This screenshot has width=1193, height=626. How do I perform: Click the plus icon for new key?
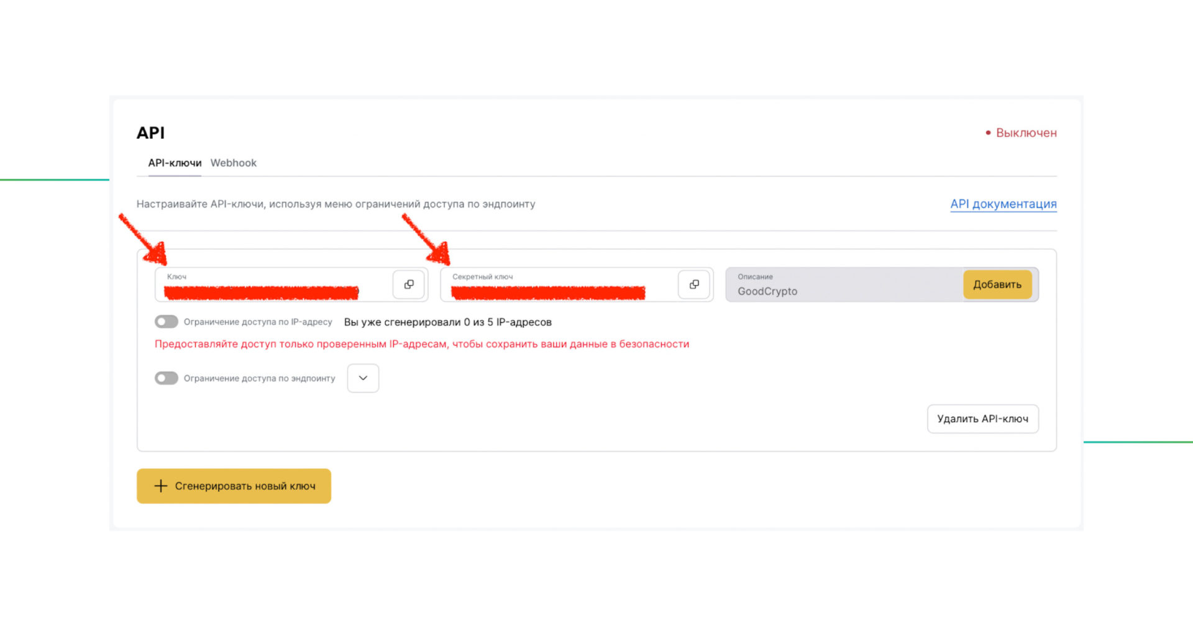161,486
